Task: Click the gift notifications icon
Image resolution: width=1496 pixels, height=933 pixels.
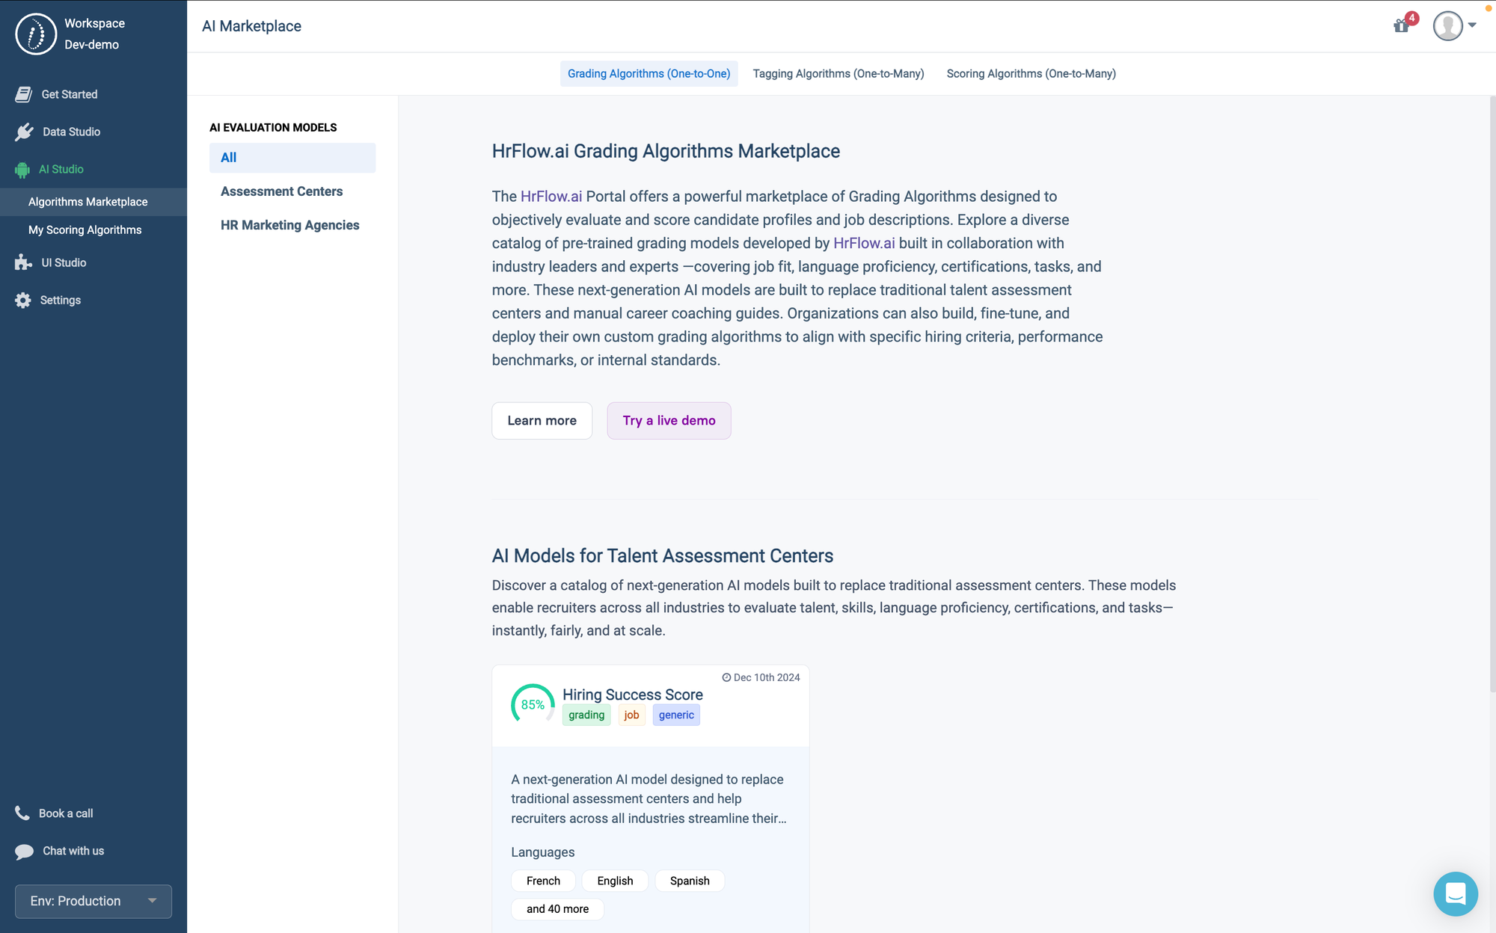Action: pos(1401,26)
